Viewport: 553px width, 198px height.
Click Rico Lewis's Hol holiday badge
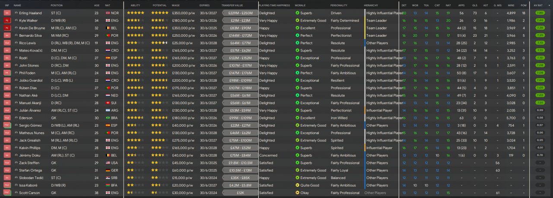7,43
